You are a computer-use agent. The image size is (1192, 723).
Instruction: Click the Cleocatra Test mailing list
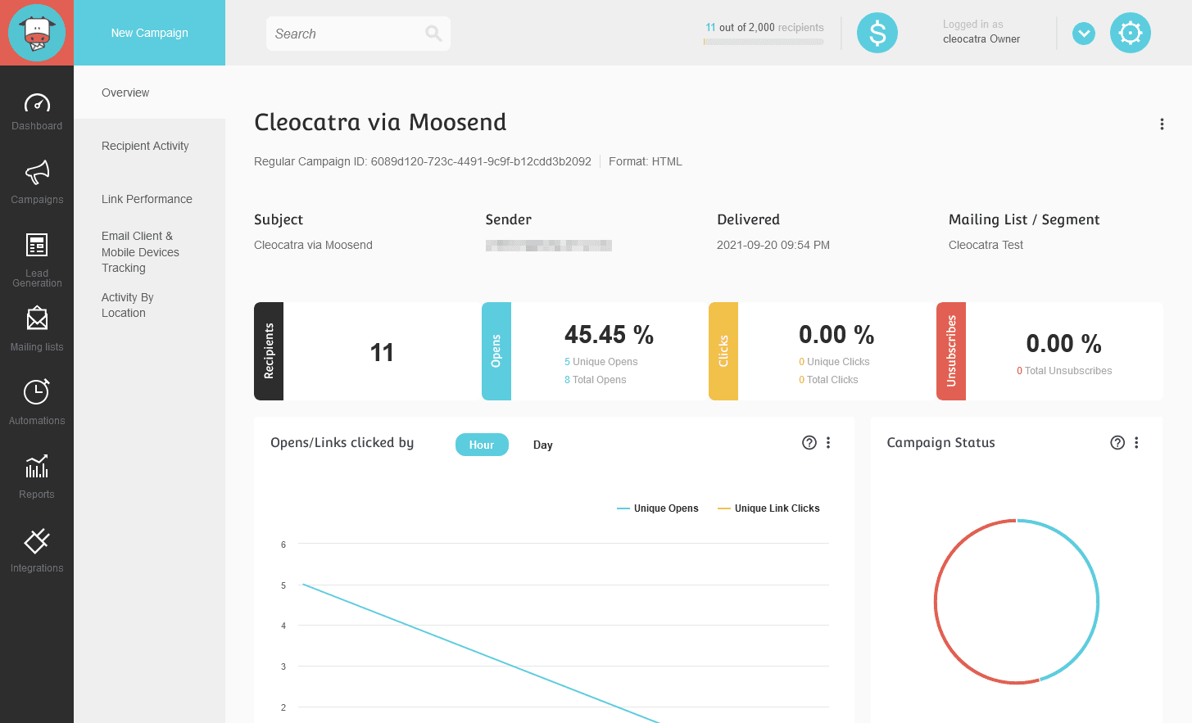tap(986, 245)
